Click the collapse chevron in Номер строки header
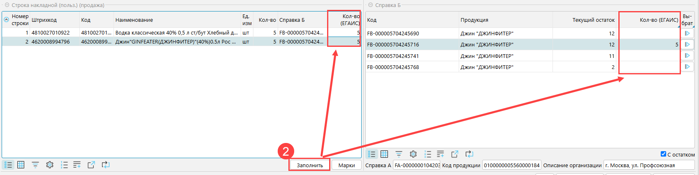This screenshot has height=175, width=699. pyautogui.click(x=6, y=20)
